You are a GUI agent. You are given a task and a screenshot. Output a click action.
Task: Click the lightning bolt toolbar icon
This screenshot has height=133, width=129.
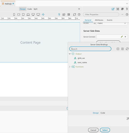[59, 14]
